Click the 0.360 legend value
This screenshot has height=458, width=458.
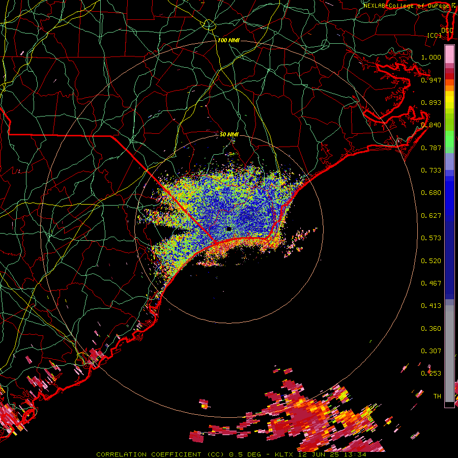click(431, 329)
